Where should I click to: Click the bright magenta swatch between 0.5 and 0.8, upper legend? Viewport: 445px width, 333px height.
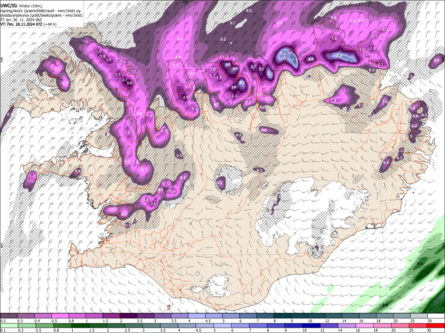[x=60, y=316]
